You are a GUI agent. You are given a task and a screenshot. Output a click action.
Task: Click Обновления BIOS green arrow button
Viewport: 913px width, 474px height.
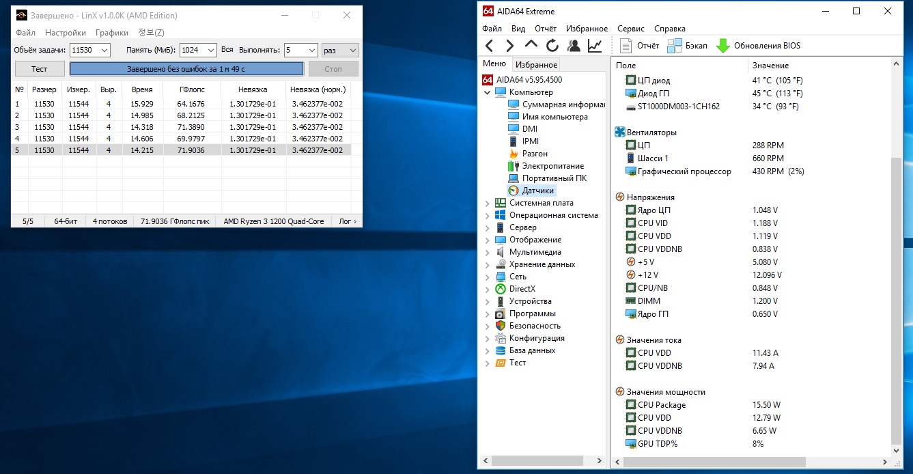[x=758, y=46]
